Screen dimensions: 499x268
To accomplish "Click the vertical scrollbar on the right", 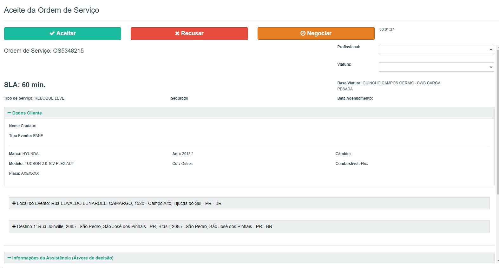I will click(497, 127).
